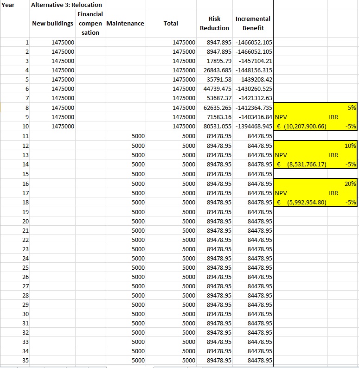Screen dimensions: 359x368
Task: Select Incremental Benefit 84478.95 in year 35 row
Action: 253,360
